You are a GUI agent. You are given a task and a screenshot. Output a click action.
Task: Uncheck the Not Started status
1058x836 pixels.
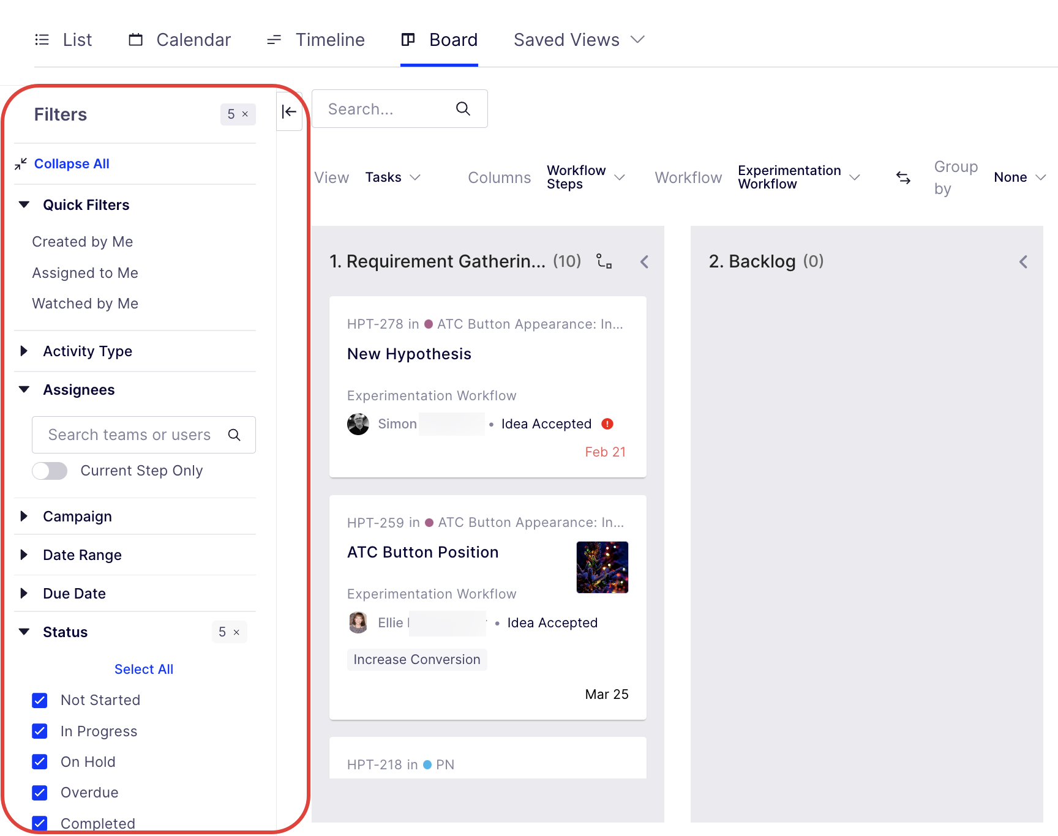coord(40,700)
